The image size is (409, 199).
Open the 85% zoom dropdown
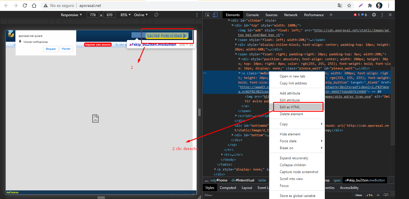tap(126, 15)
